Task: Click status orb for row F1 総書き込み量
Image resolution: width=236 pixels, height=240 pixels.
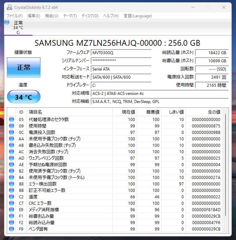Action: (12, 216)
